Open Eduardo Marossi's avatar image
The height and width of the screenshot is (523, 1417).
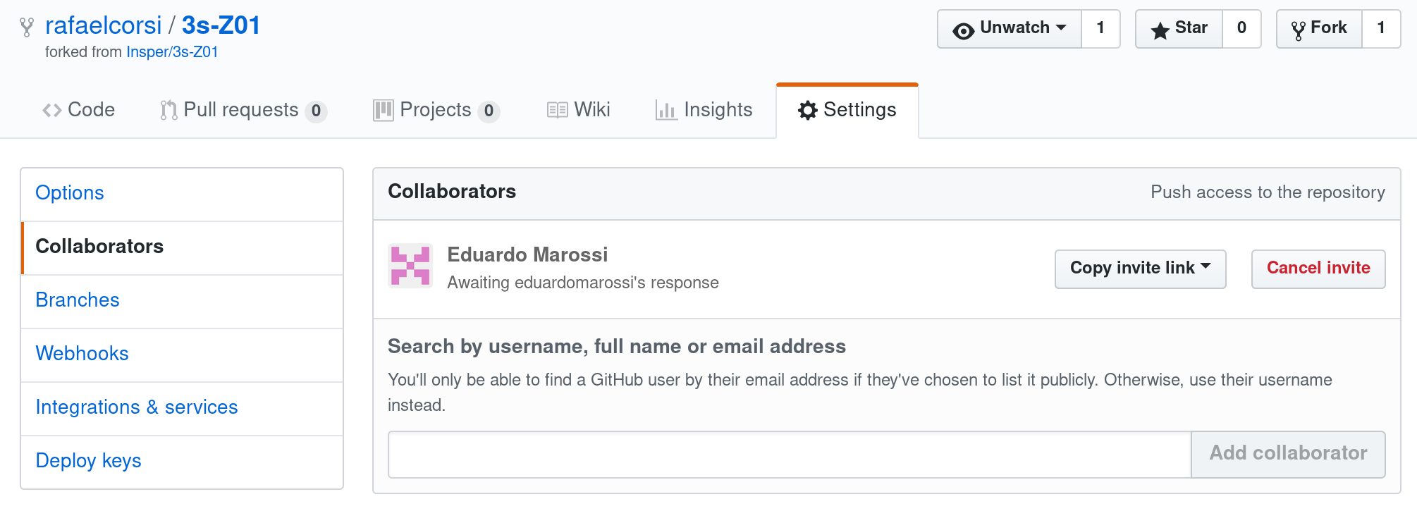coord(410,266)
